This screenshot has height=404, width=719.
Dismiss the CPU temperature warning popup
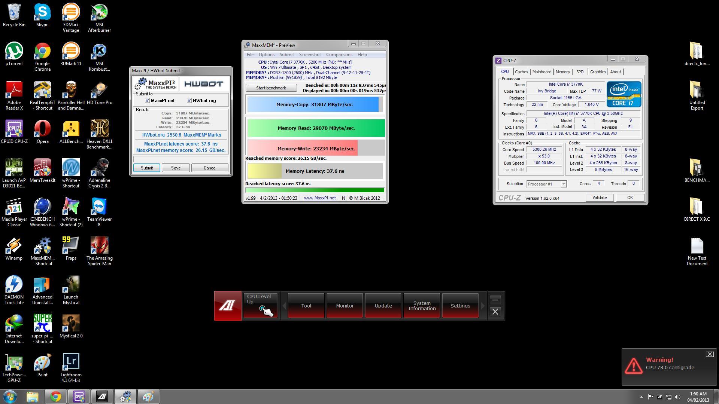[710, 354]
